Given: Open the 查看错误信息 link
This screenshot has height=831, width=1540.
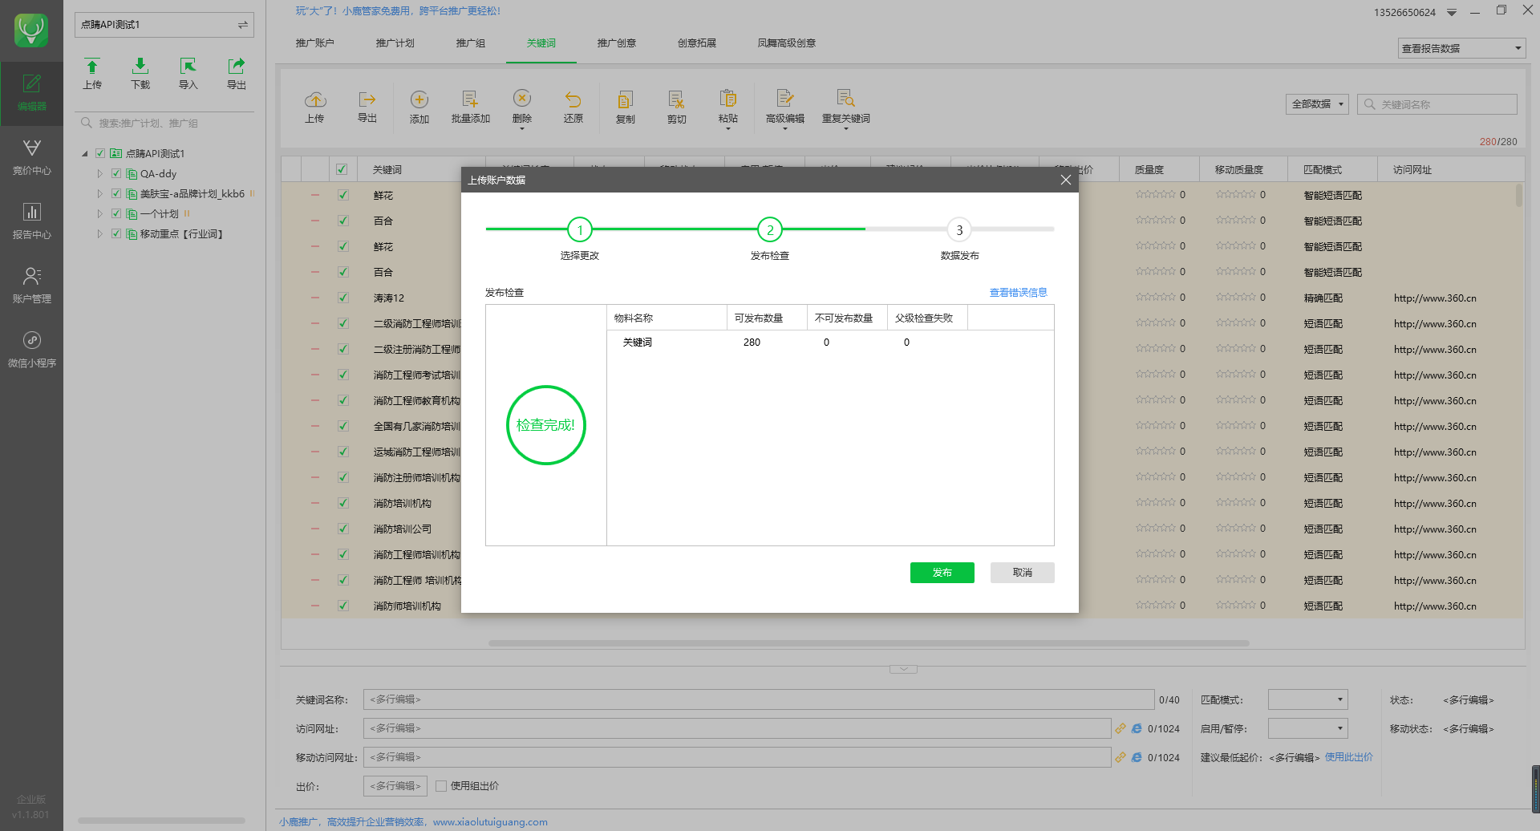Looking at the screenshot, I should [1019, 293].
